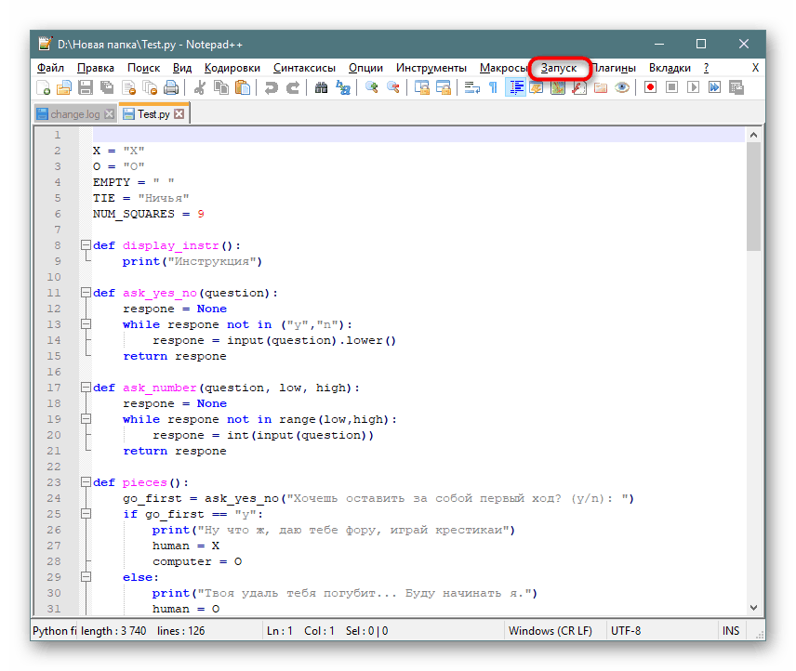The width and height of the screenshot is (796, 671).
Task: Click UTF-8 encoding in the status bar
Action: coord(626,631)
